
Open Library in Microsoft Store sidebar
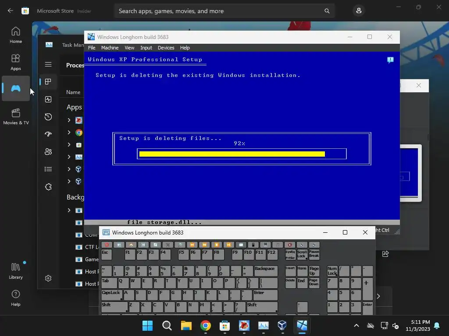[x=16, y=271]
